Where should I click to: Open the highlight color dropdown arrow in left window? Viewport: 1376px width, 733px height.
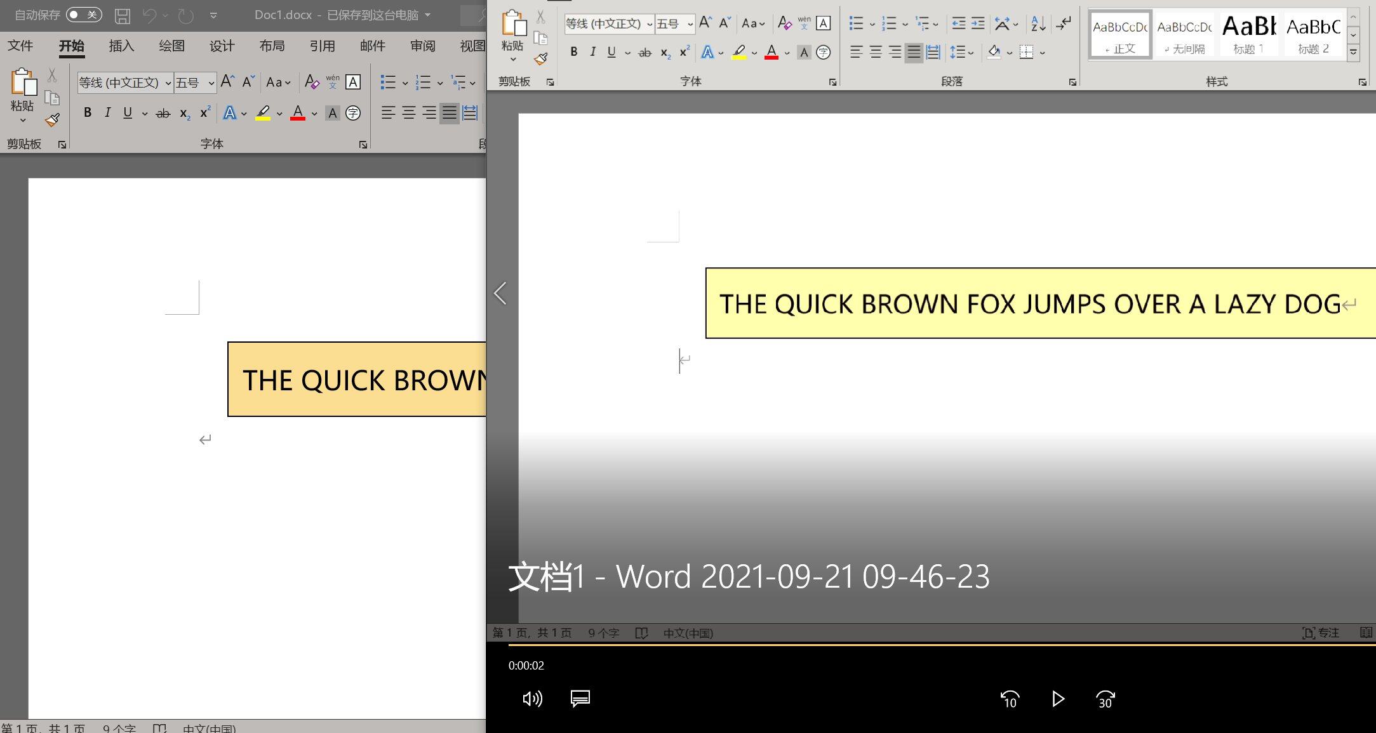(279, 114)
